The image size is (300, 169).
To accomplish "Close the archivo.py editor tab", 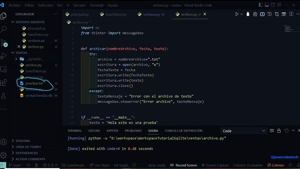I will click(205, 14).
